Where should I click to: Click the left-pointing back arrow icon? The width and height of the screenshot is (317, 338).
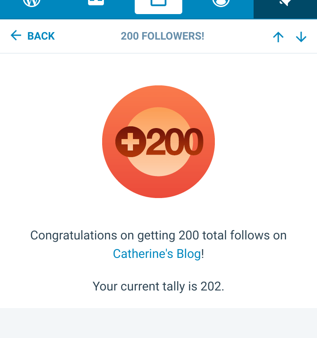click(x=16, y=36)
